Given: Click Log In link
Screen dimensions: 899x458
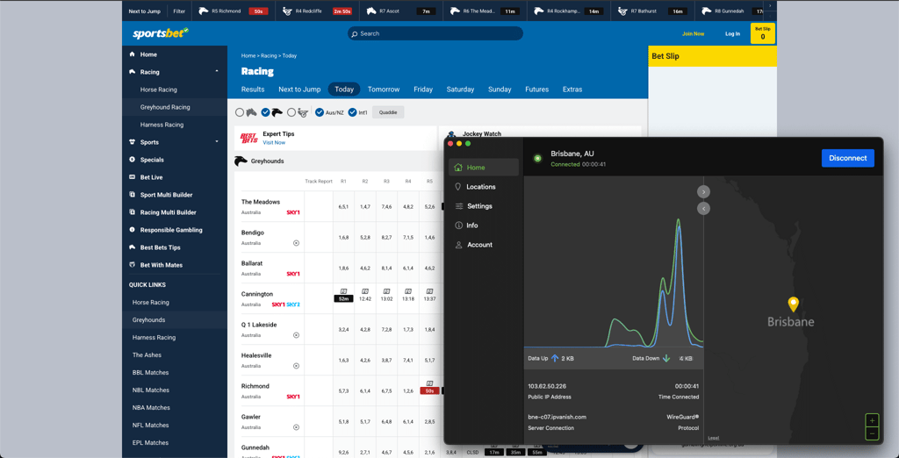Looking at the screenshot, I should click(733, 34).
